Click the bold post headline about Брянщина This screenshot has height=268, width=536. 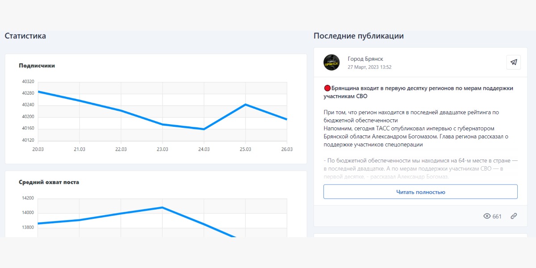[x=418, y=92]
